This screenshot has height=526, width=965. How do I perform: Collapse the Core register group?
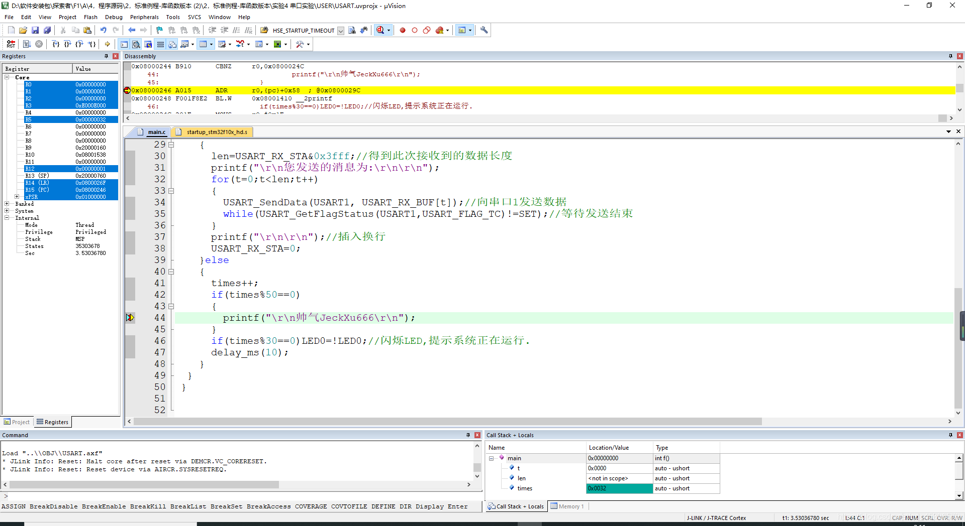[7, 77]
